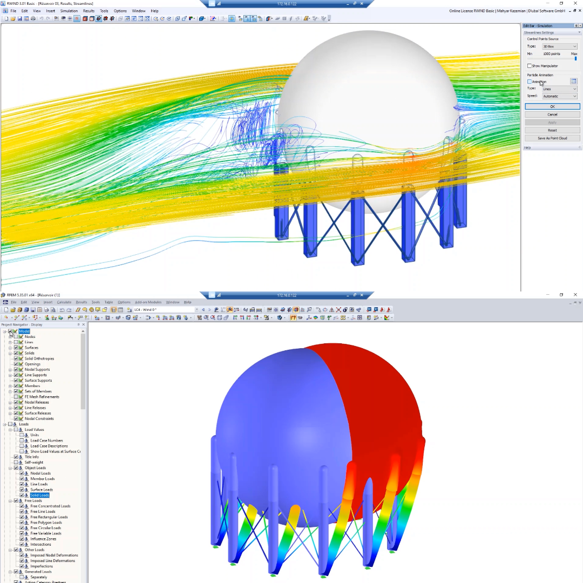Select Model root in Project Navigator
This screenshot has height=583, width=583.
tap(24, 331)
